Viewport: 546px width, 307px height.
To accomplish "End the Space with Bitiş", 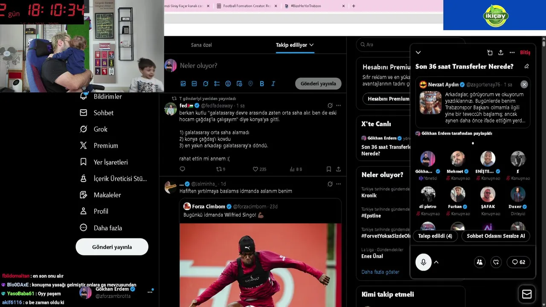I will [x=525, y=52].
